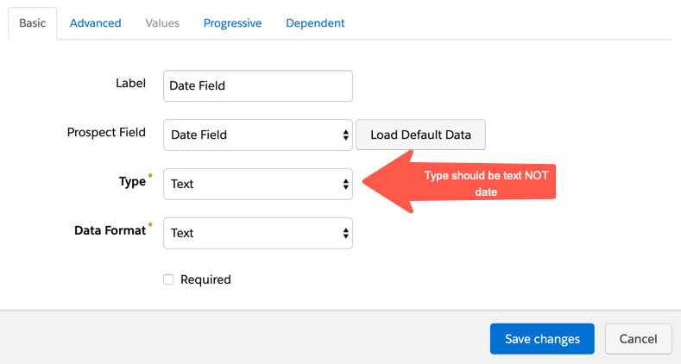Screen dimensions: 681x364
Task: Tick the Required checkbox
Action: pos(169,279)
